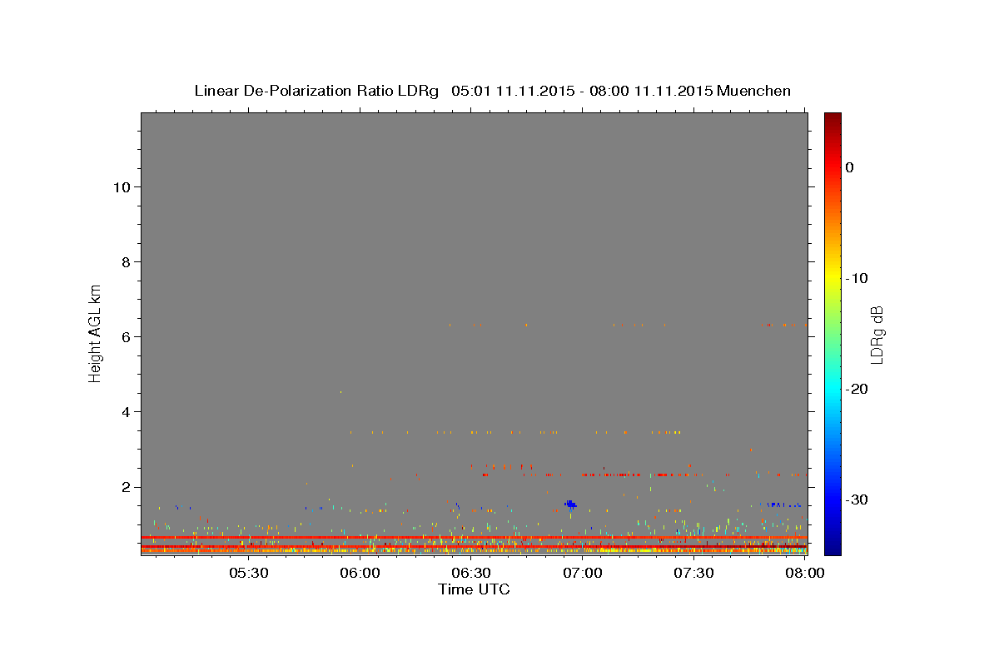999x666 pixels.
Task: Click the height tick label 8
Action: coord(124,261)
